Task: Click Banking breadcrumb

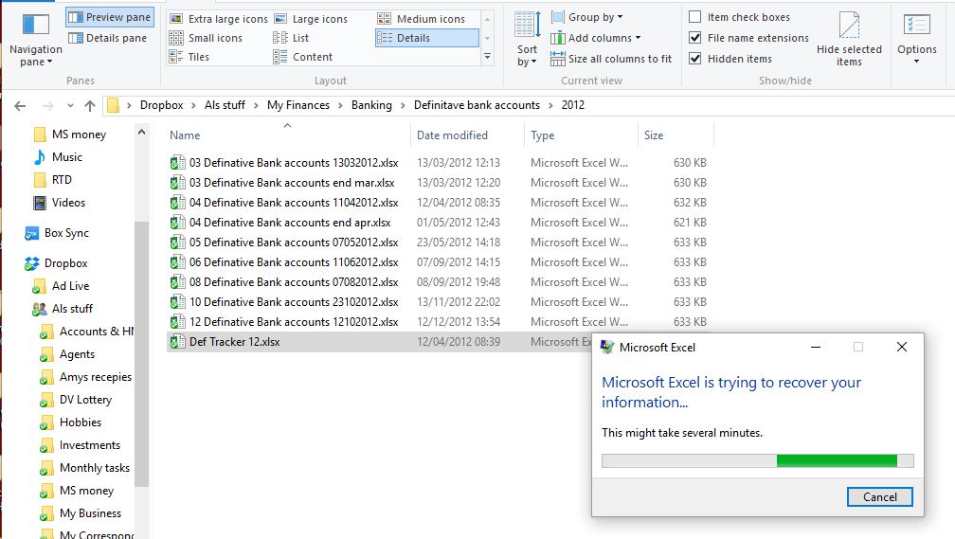Action: click(371, 105)
